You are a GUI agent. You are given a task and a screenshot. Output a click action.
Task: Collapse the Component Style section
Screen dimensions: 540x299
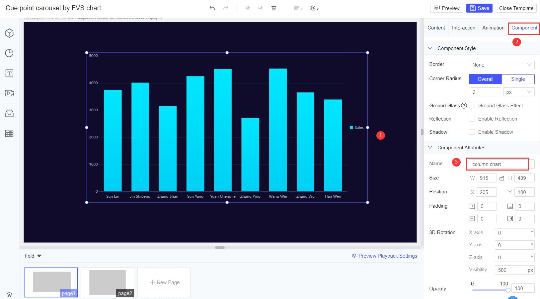(x=430, y=48)
